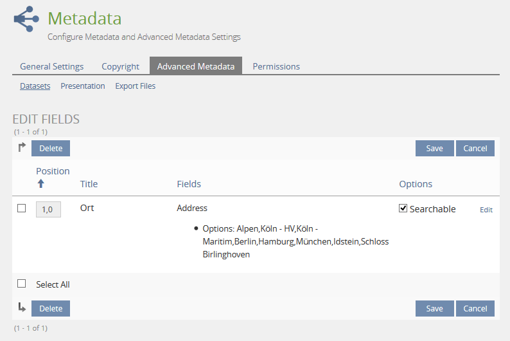The image size is (510, 341).
Task: Click the top arrow icon beside Delete
Action: [22, 147]
